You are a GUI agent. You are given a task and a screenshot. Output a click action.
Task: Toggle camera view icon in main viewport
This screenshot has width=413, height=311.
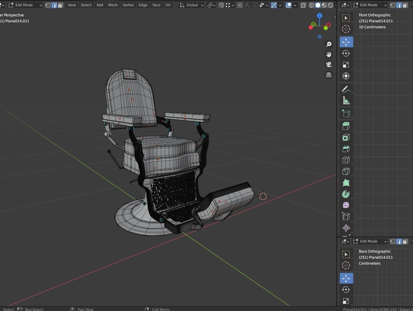coord(329,65)
